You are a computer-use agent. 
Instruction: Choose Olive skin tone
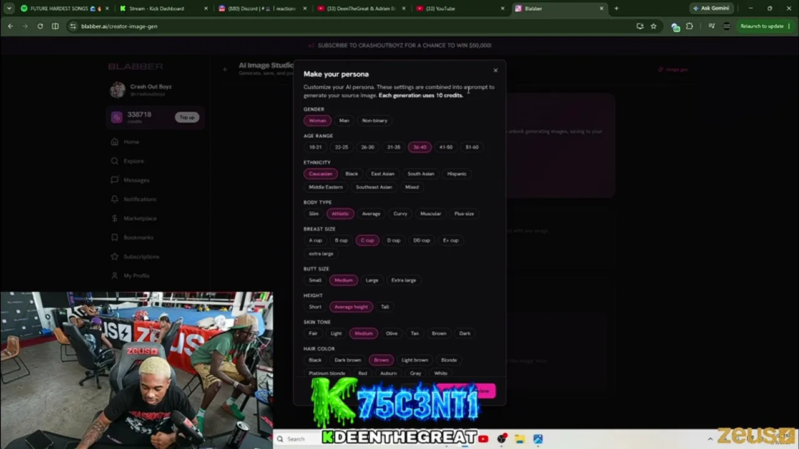coord(391,334)
